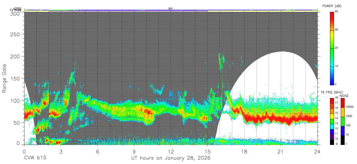357x164 pixels.
Task: Click the 30 label on the power scale
Action: click(337, 30)
